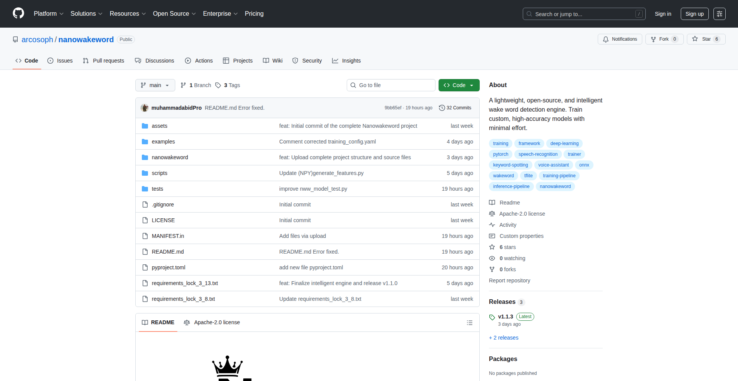Click the scripts folder icon
This screenshot has width=738, height=381.
tap(145, 173)
